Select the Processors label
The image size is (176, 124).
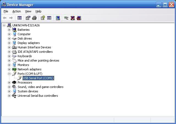point(25,82)
